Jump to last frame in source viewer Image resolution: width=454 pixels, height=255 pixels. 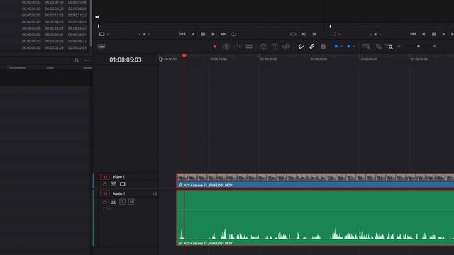point(223,34)
